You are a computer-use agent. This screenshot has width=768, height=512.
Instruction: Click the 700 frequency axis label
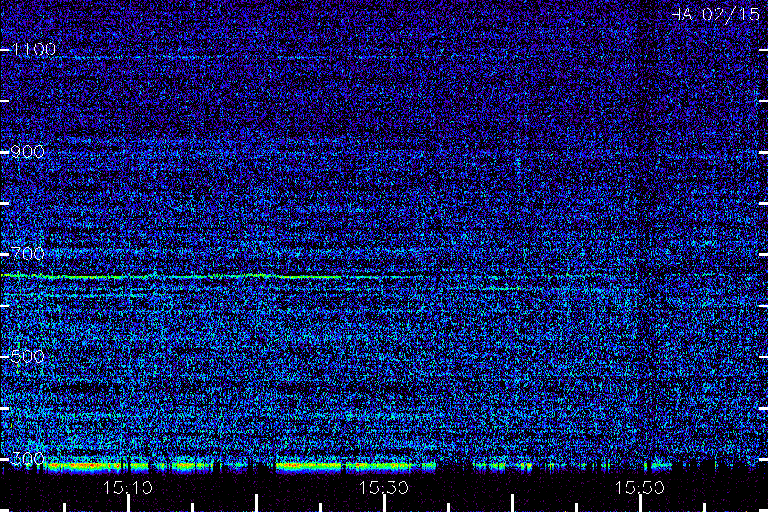27,253
